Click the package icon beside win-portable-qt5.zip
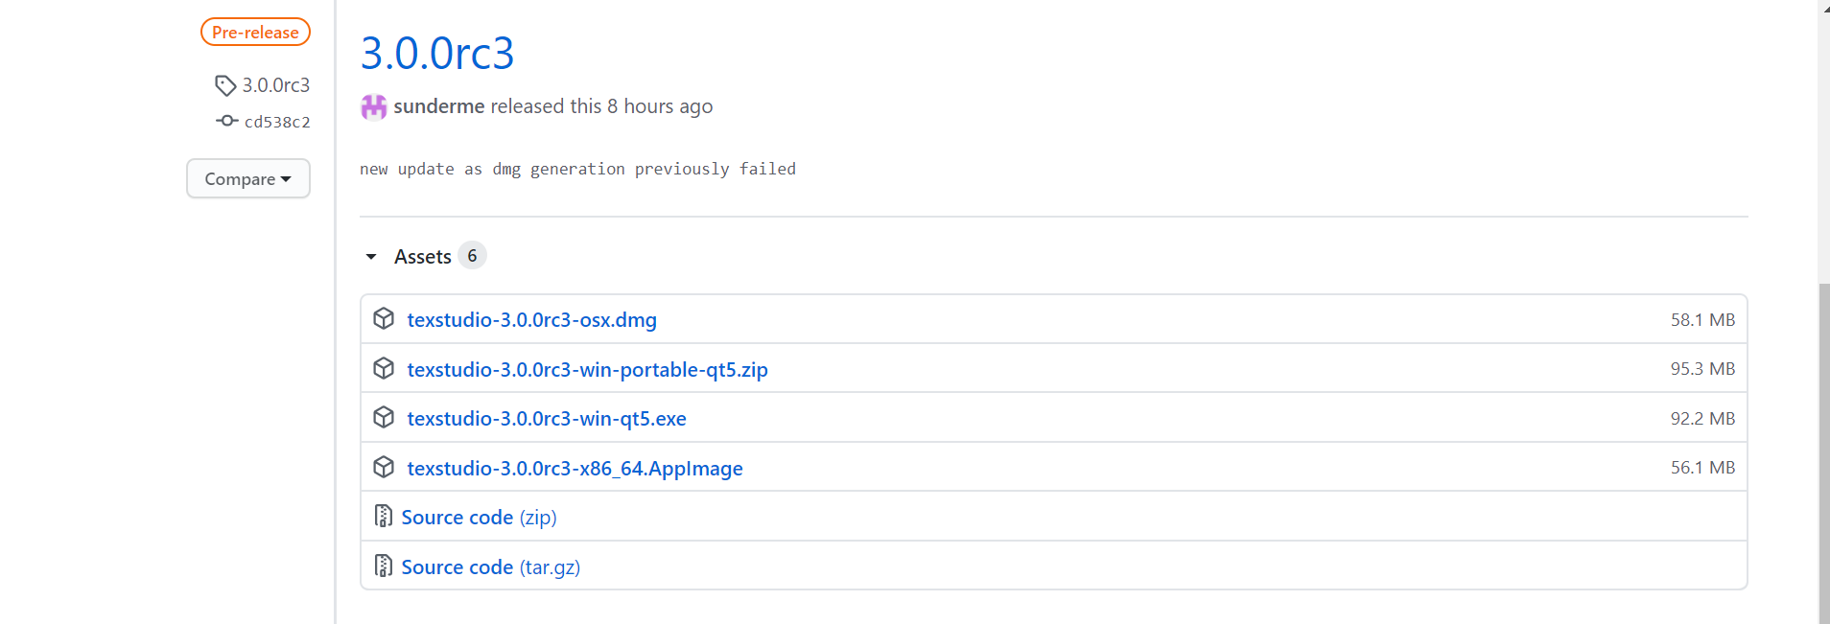 [384, 369]
